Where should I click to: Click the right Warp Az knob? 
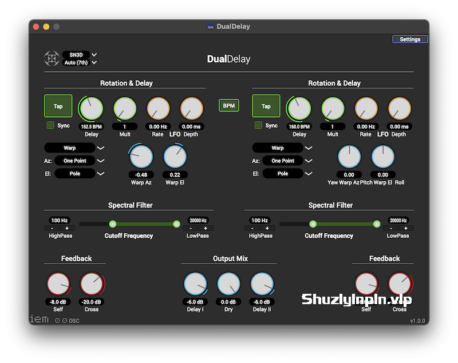coord(349,157)
